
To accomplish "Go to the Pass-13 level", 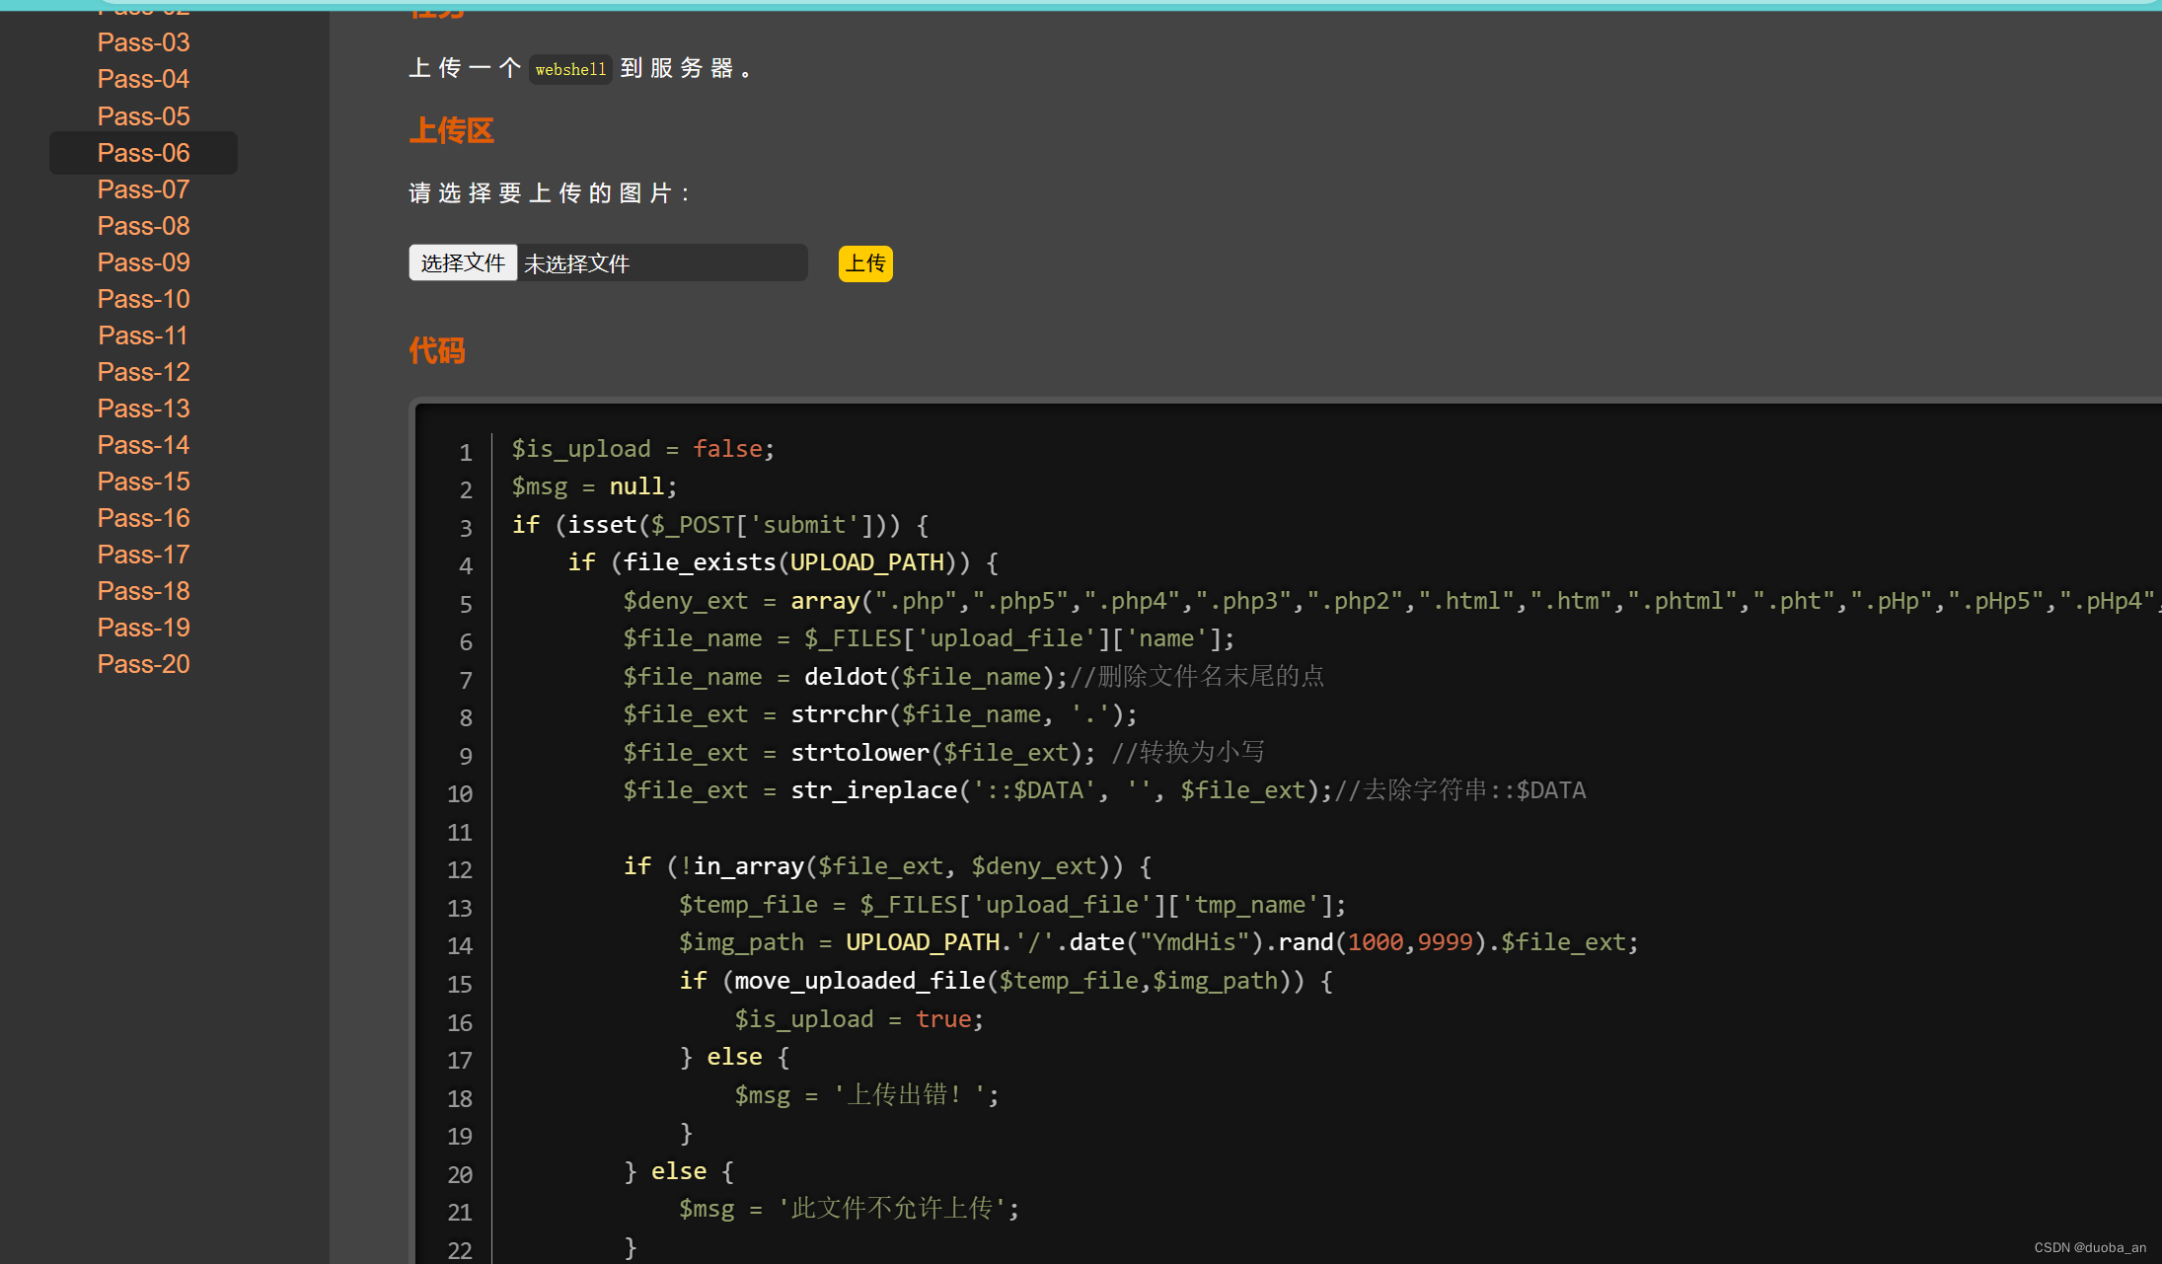I will click(x=143, y=409).
